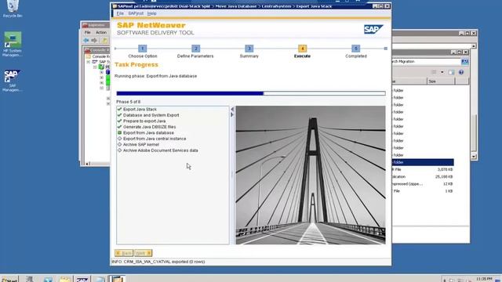Open the Help menu in SAPinst

(151, 13)
